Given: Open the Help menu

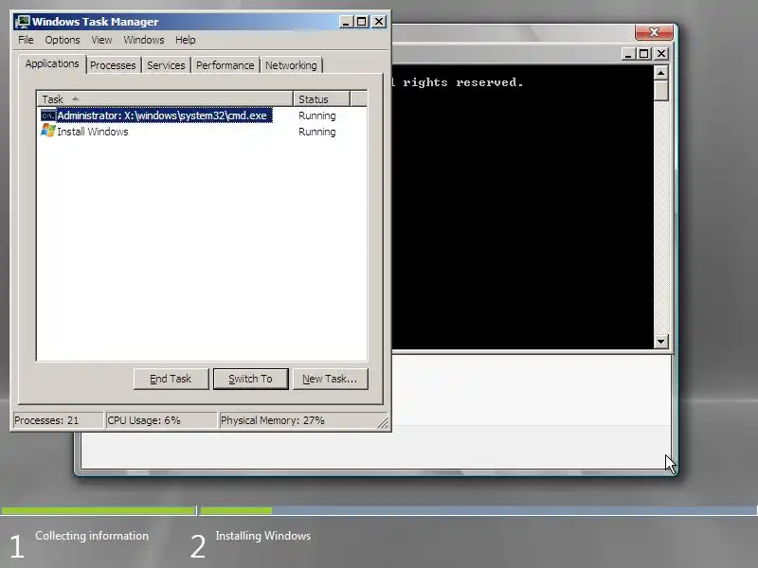Looking at the screenshot, I should pos(185,40).
